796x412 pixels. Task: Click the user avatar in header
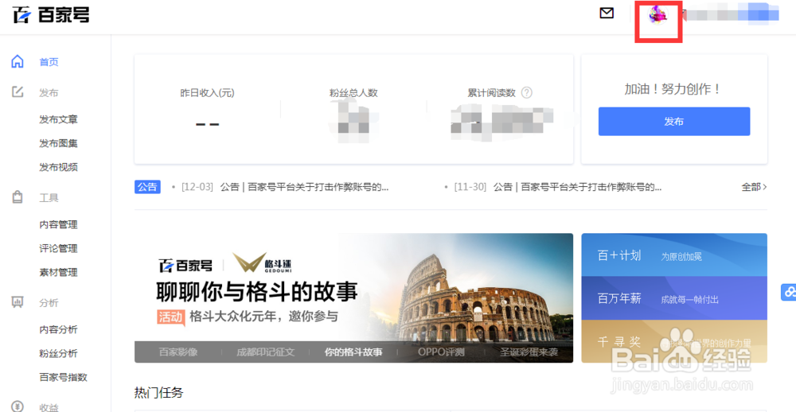[x=658, y=14]
